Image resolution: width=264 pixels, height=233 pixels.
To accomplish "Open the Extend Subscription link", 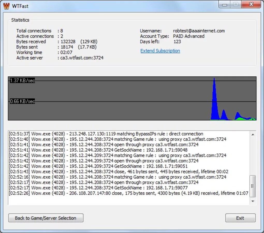I will tap(160, 51).
